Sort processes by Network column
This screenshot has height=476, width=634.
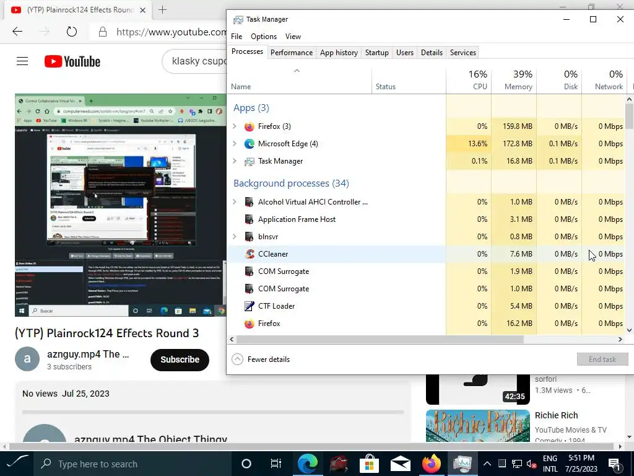coord(604,80)
